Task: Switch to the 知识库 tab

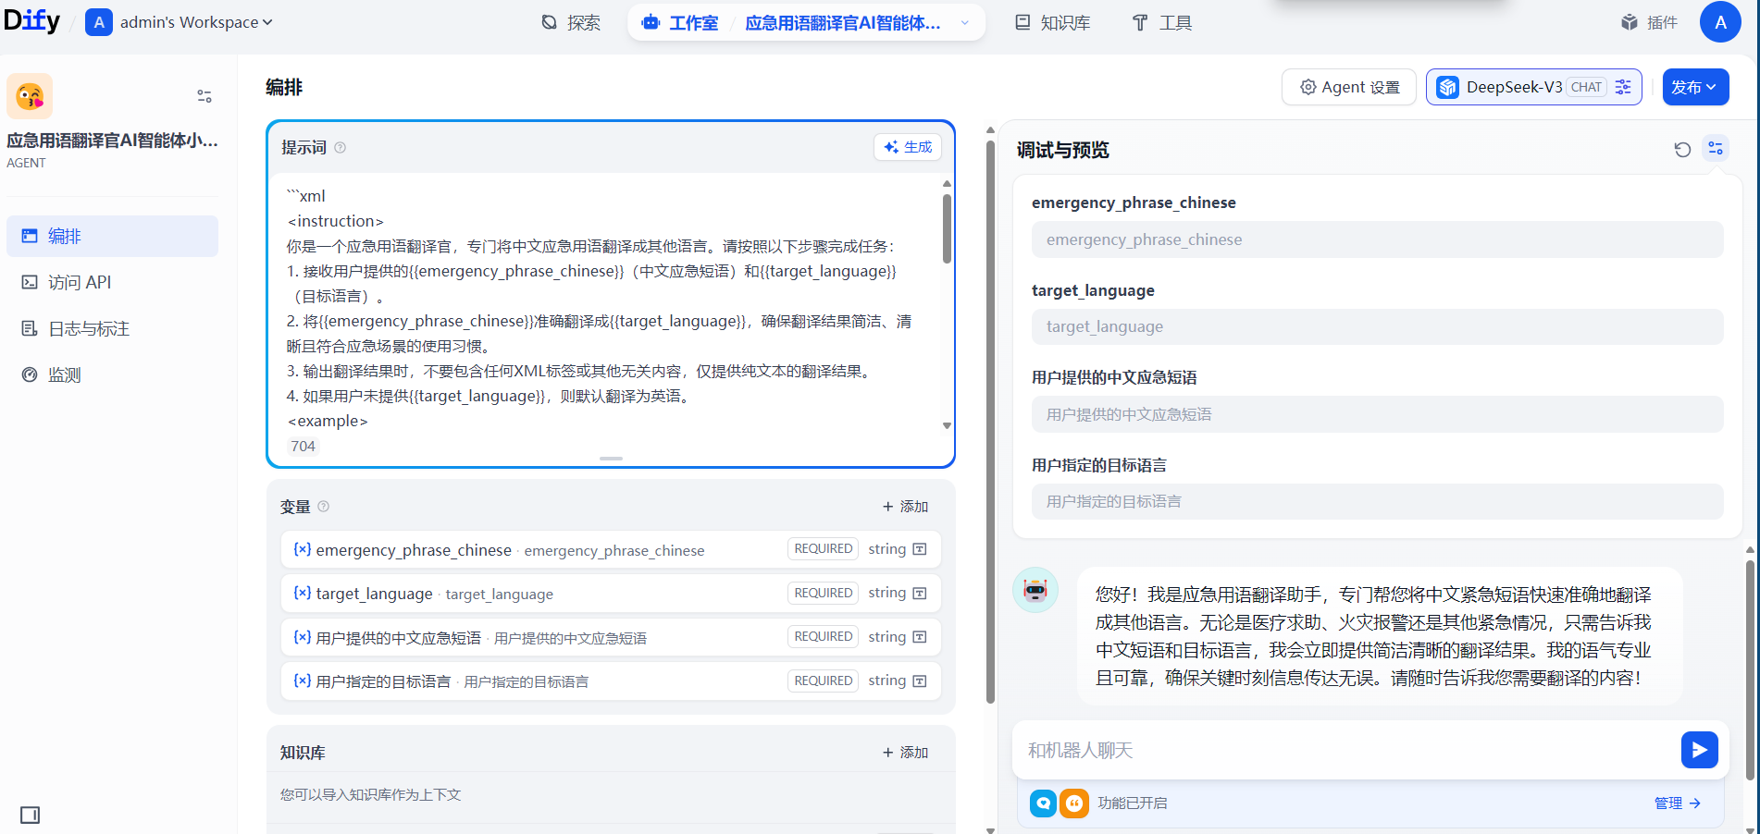Action: click(1052, 22)
